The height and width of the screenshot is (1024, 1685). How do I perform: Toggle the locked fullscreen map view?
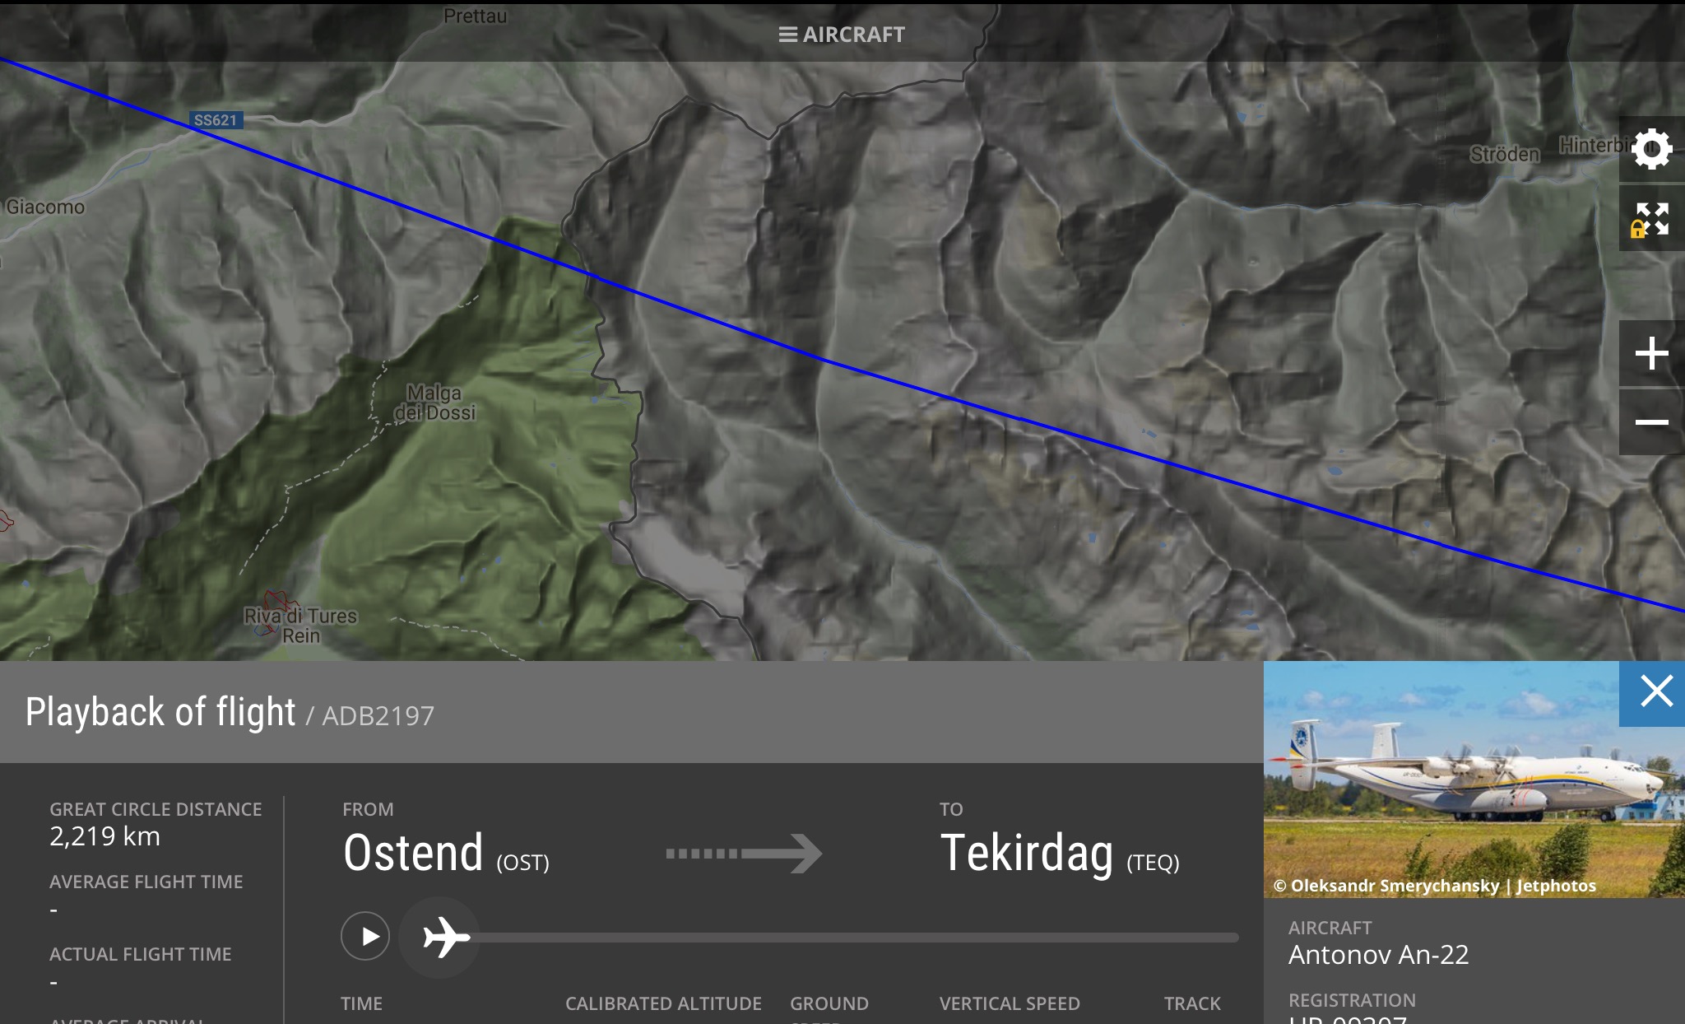pos(1650,220)
